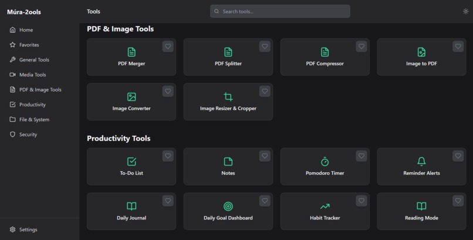Click the Daily Journal book icon
The width and height of the screenshot is (473, 240).
tap(131, 206)
